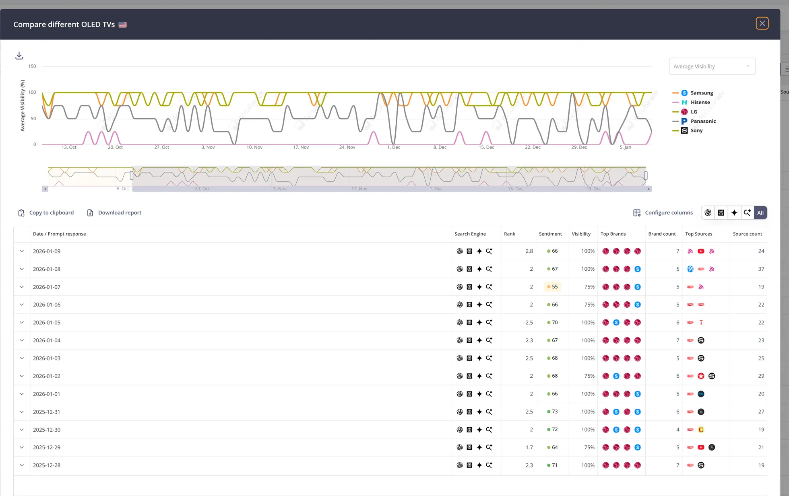Screen dimensions: 789x496
Task: Click the left handle of range navigator
Action: tap(132, 175)
